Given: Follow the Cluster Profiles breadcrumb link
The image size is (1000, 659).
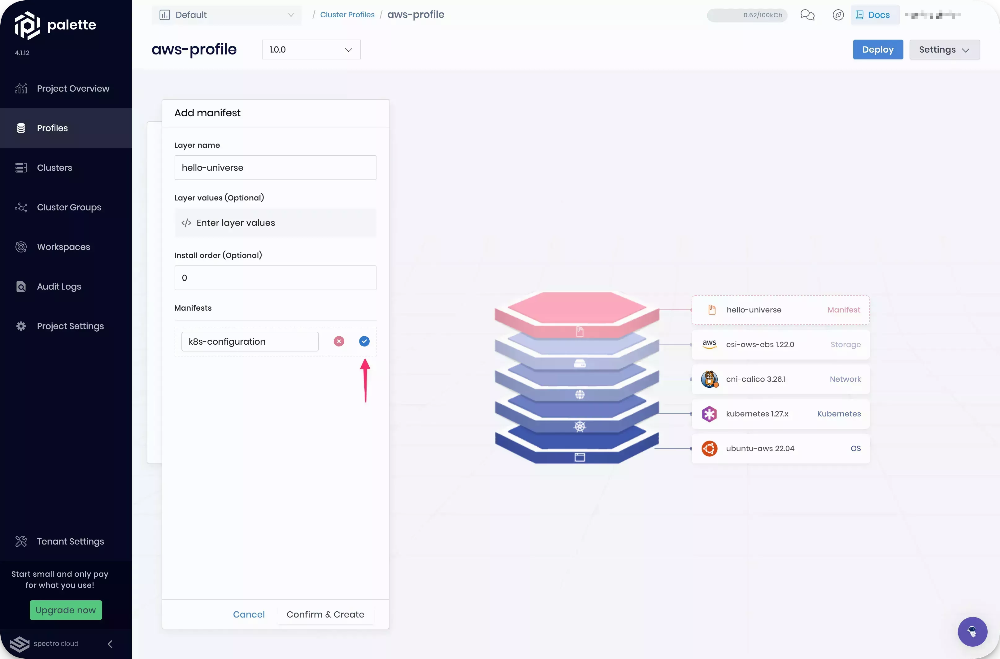Looking at the screenshot, I should click(347, 15).
